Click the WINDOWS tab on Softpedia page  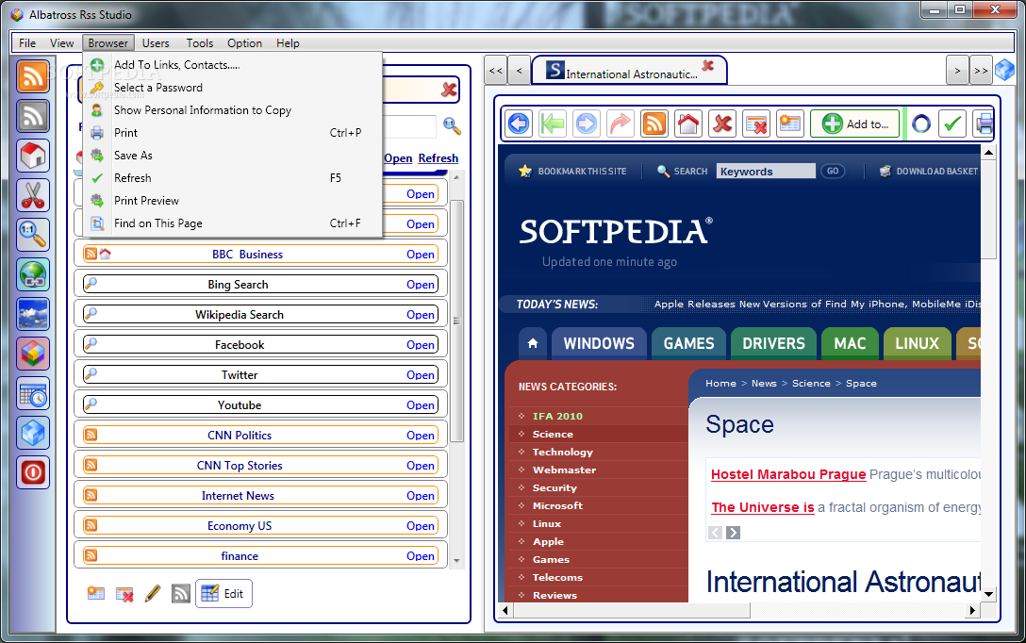(x=599, y=343)
